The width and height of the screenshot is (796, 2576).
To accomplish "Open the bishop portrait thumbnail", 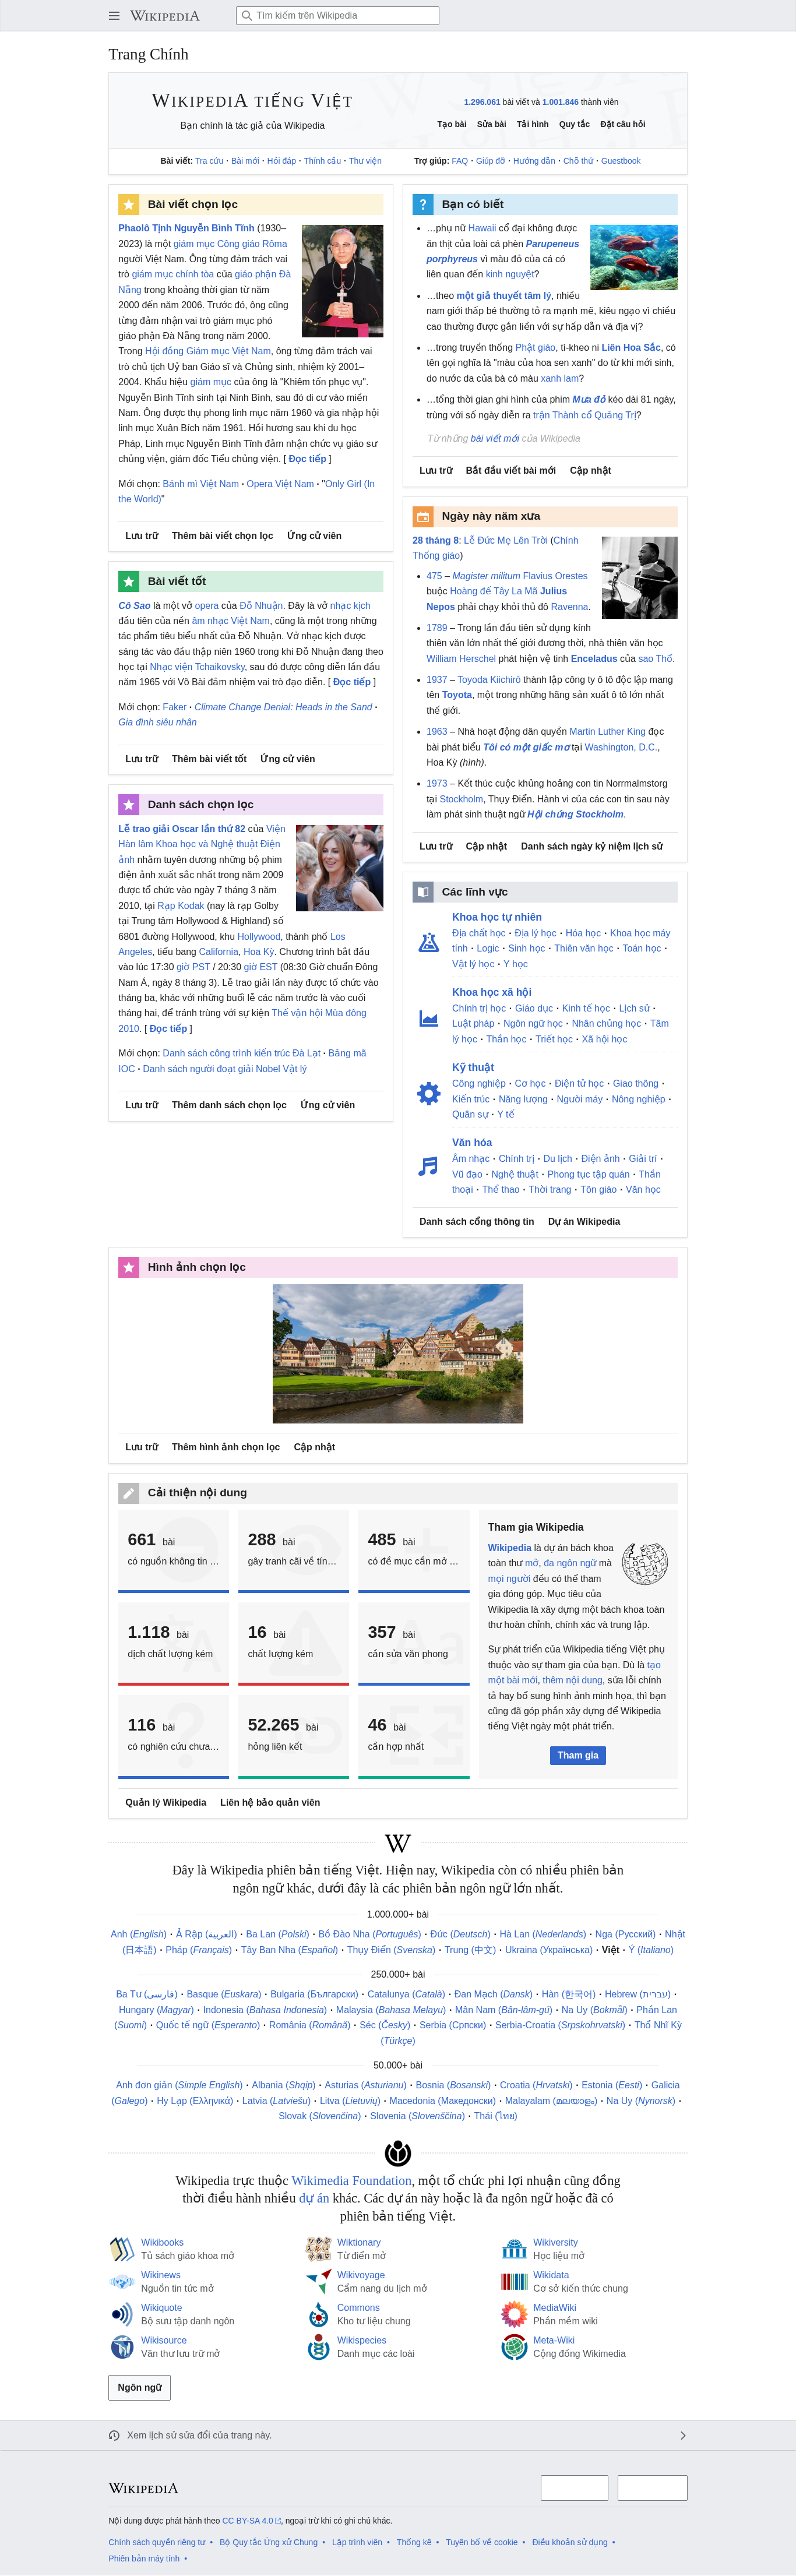I will (x=342, y=280).
